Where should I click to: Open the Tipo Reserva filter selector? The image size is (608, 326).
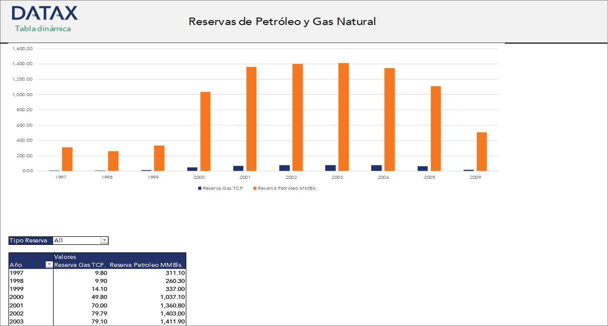tap(80, 240)
